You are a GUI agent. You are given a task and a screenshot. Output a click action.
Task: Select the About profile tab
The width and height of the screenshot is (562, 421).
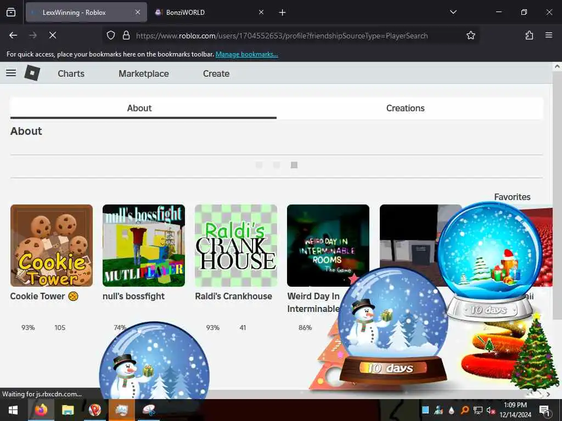[x=139, y=108]
